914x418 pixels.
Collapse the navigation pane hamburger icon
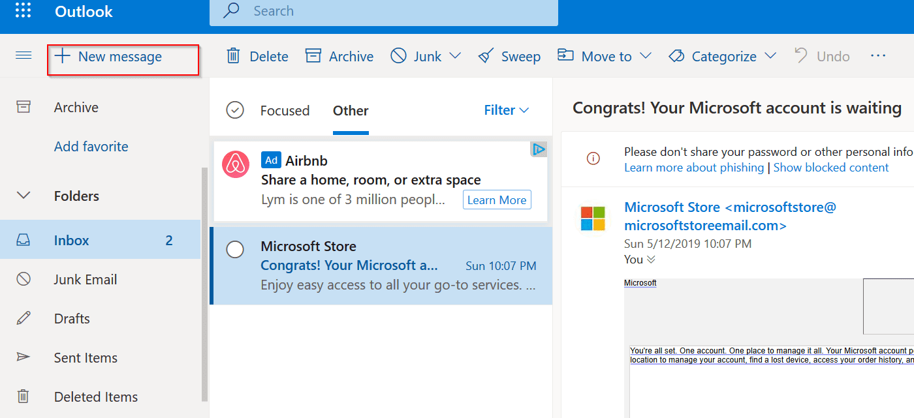pos(24,56)
